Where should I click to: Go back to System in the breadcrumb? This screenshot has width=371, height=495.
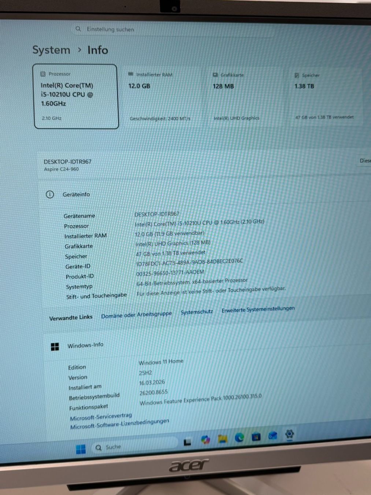click(x=51, y=50)
